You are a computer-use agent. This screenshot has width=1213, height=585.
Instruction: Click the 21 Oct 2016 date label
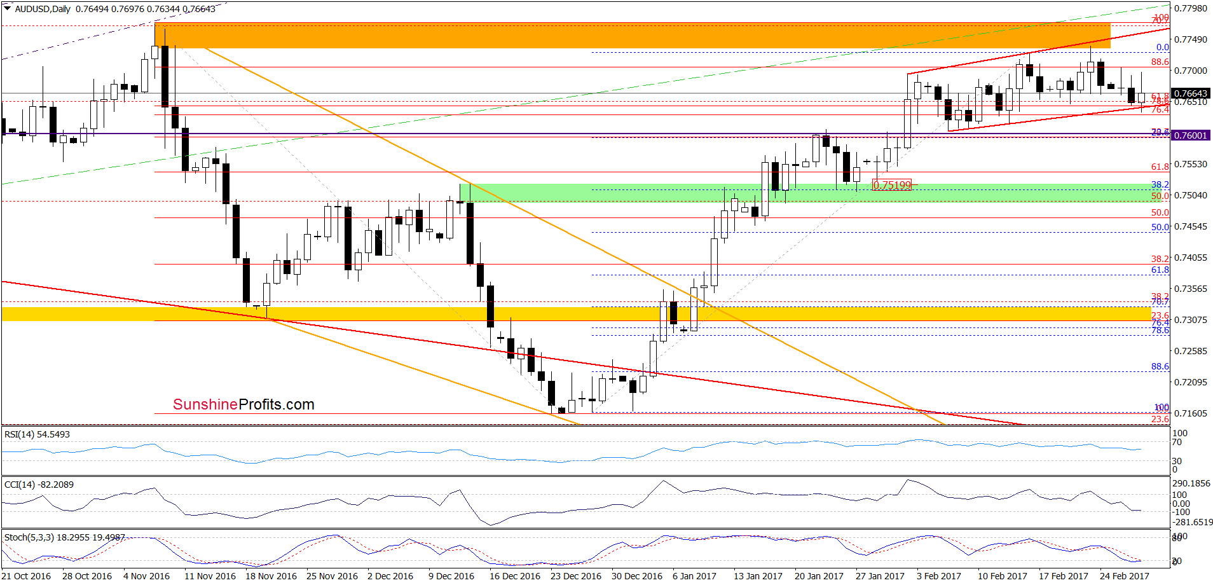(26, 576)
